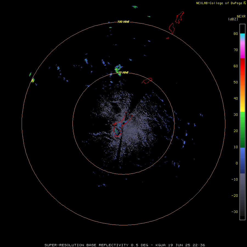Click the -10 value on dBZ scale
247x247 pixels.
(235, 179)
